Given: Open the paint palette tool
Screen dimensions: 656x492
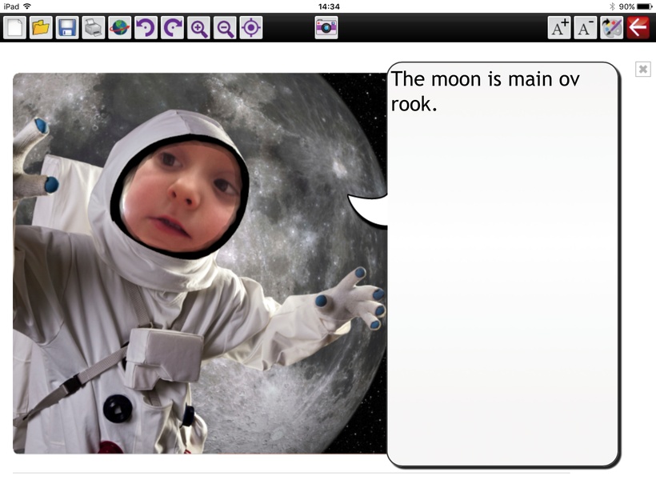Looking at the screenshot, I should tap(612, 28).
